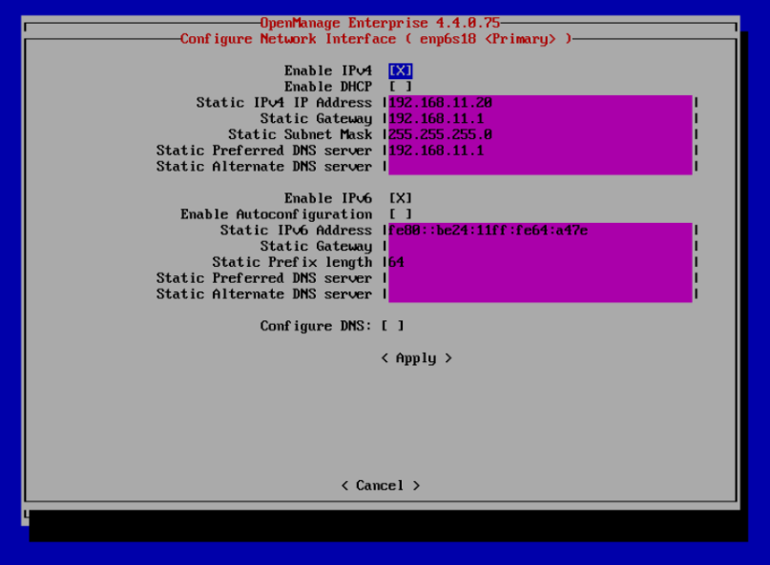Screen dimensions: 770x565
Task: Select the Cancel button
Action: pyautogui.click(x=381, y=486)
